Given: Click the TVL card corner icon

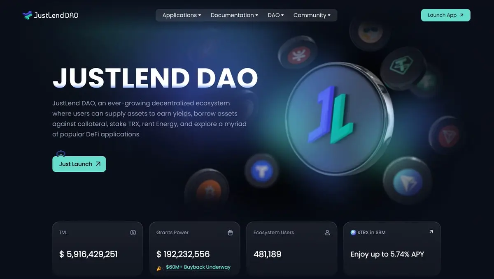Looking at the screenshot, I should [x=133, y=233].
